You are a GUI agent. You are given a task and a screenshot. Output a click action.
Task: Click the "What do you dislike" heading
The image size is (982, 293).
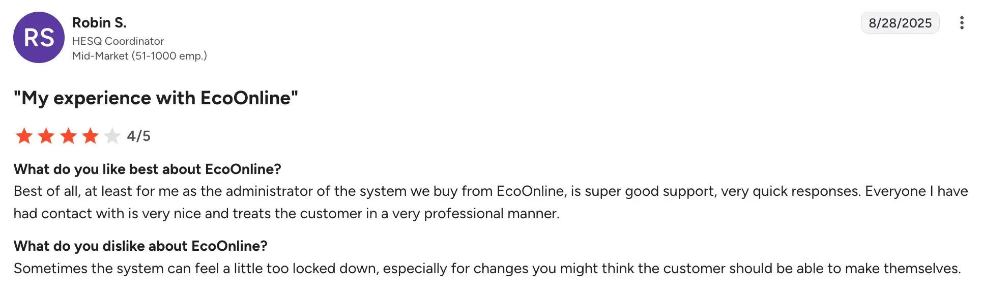click(140, 246)
